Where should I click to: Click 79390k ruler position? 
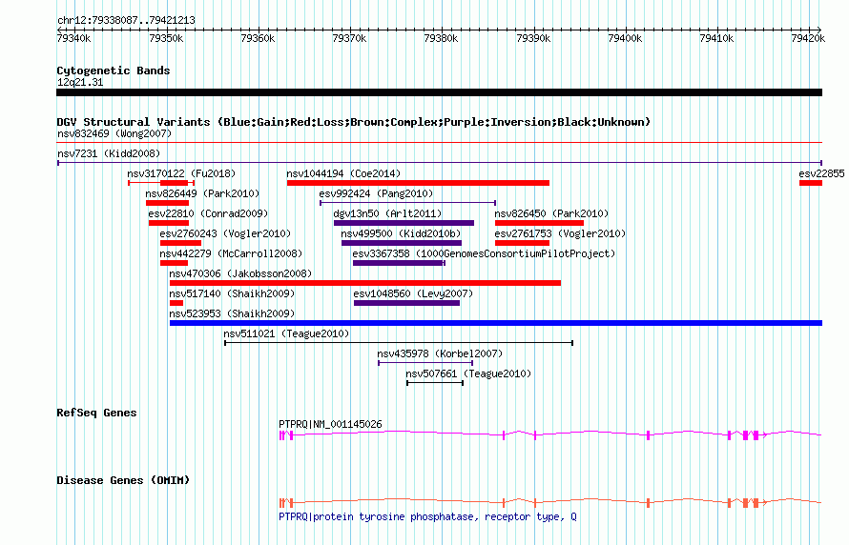(x=533, y=38)
